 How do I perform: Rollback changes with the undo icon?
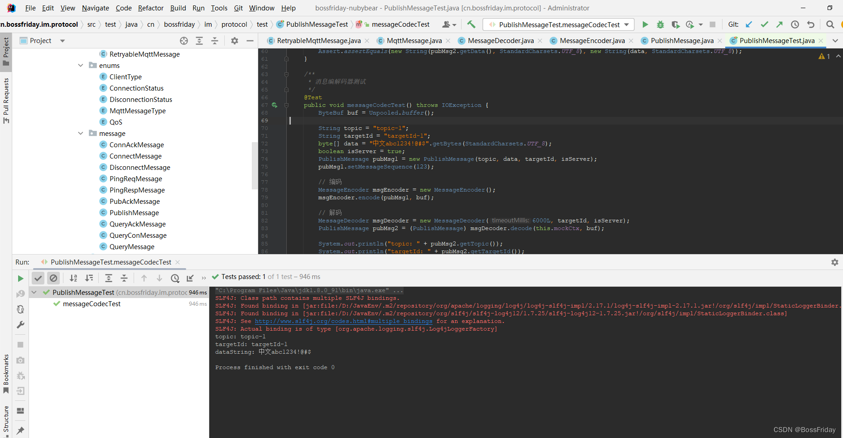pos(811,24)
